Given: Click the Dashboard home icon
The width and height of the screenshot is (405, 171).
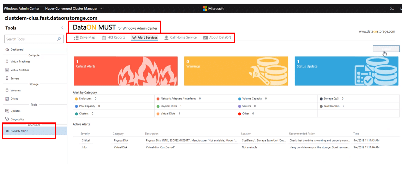Looking at the screenshot, I should [x=7, y=50].
